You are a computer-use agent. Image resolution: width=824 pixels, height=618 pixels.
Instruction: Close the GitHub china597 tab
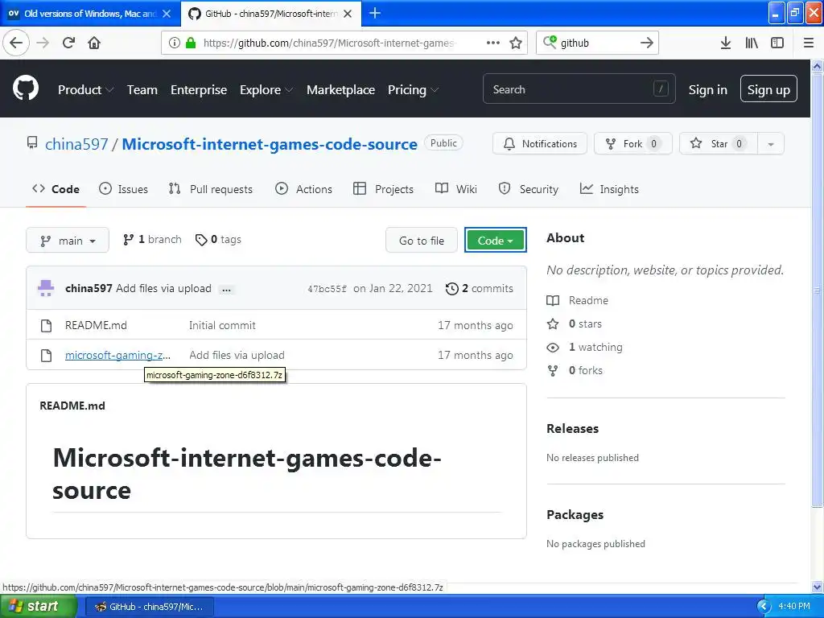pos(348,14)
